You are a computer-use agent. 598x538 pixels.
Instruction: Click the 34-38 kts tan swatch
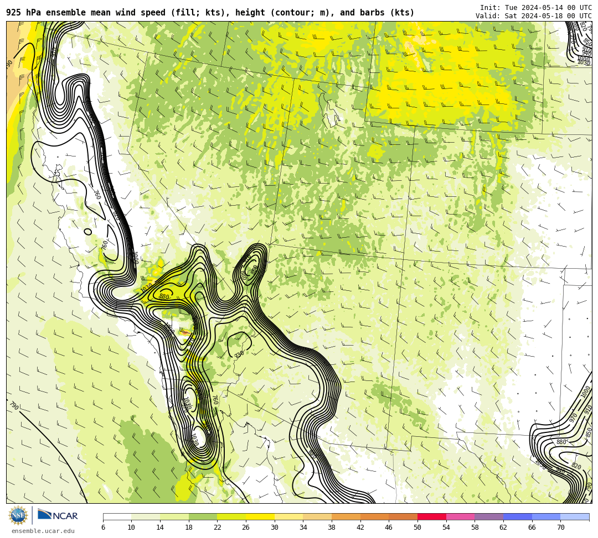point(317,516)
